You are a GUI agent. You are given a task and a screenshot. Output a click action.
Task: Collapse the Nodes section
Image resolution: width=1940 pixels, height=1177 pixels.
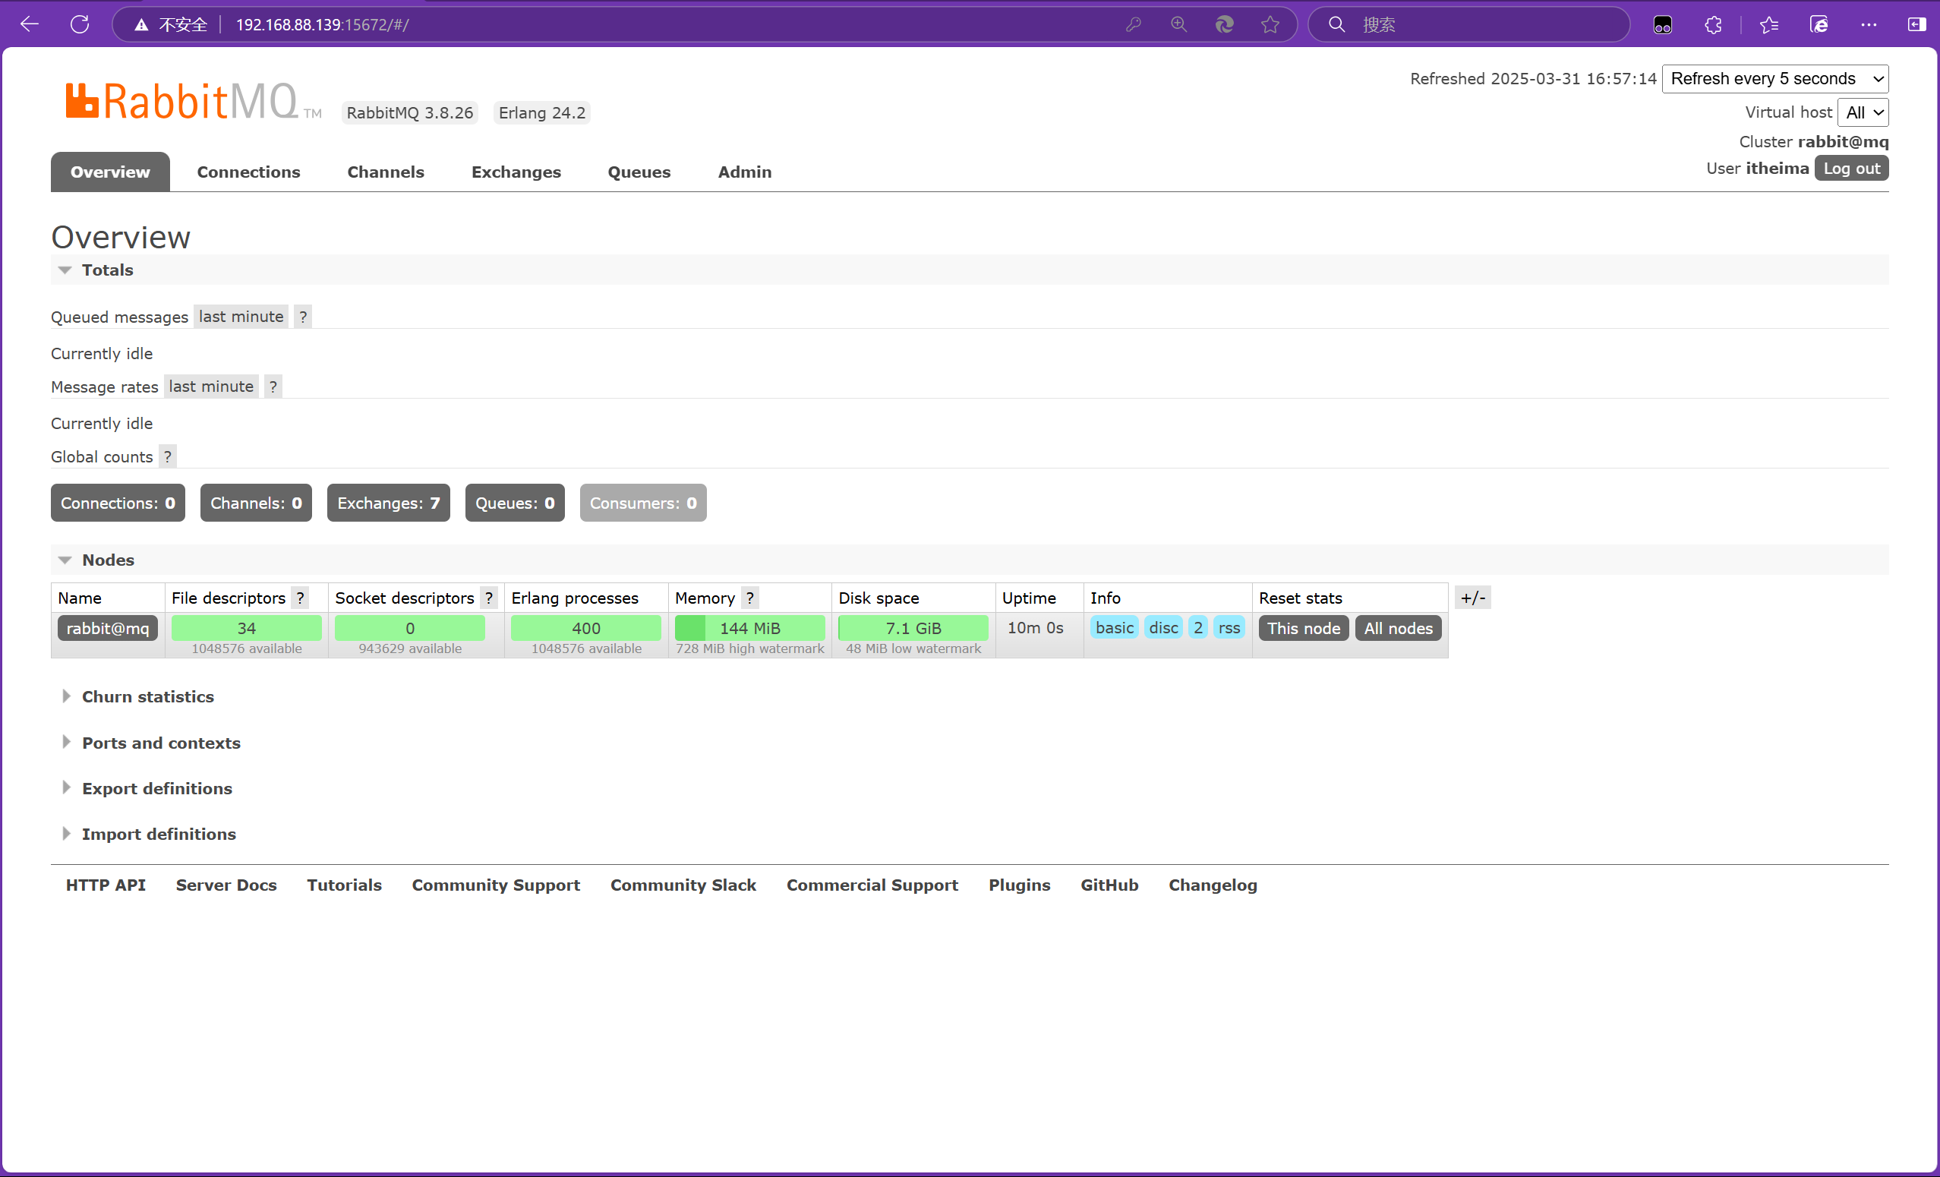point(108,560)
